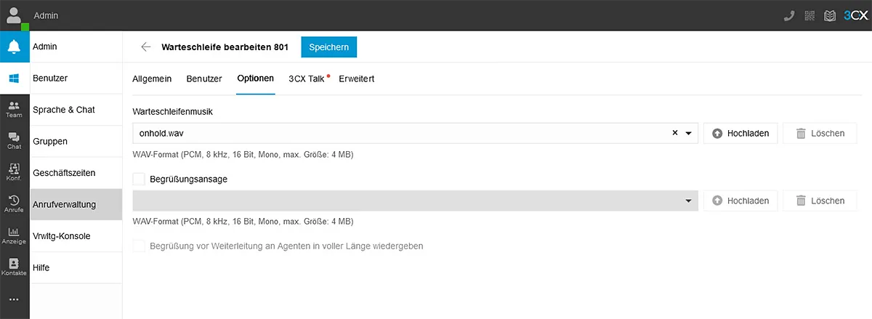The image size is (872, 319).
Task: Switch to the Allgemein tab
Action: click(152, 78)
